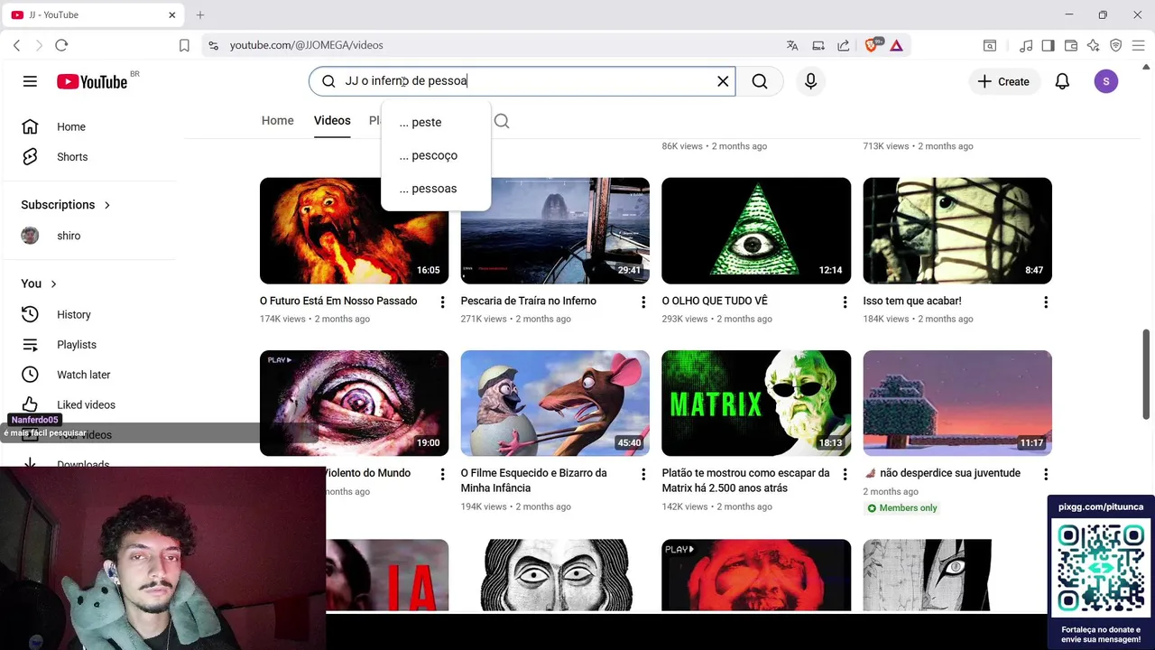1155x650 pixels.
Task: Open the Brave VPN shield icon
Action: pyautogui.click(x=1116, y=45)
